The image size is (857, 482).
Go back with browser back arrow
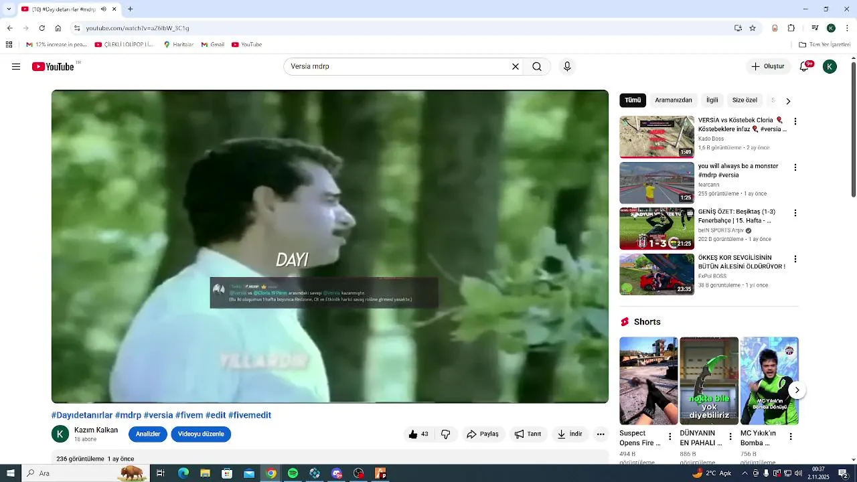9,28
